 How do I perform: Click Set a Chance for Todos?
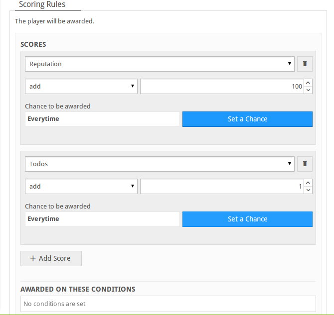click(247, 219)
